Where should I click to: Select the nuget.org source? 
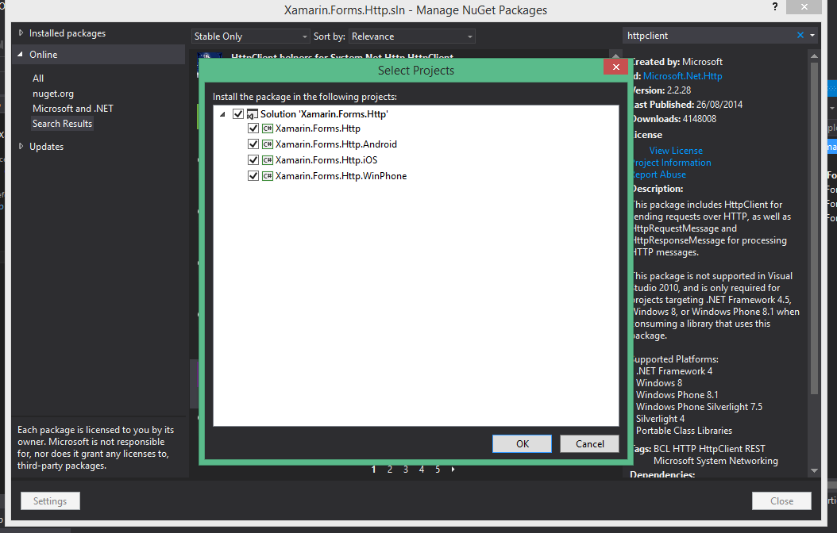tap(53, 94)
